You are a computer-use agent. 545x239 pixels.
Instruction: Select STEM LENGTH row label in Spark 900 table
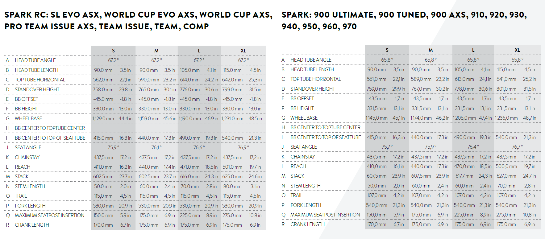coord(305,186)
